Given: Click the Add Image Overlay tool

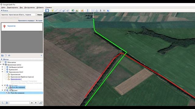Looking at the screenshot, I should tap(64, 11).
